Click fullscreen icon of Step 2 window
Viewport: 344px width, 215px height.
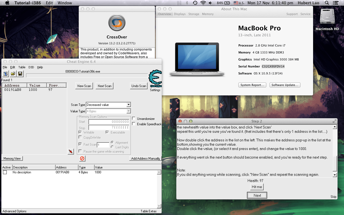pyautogui.click(x=334, y=121)
